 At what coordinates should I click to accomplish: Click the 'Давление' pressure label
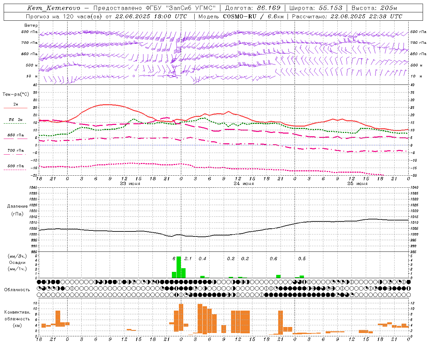point(17,206)
